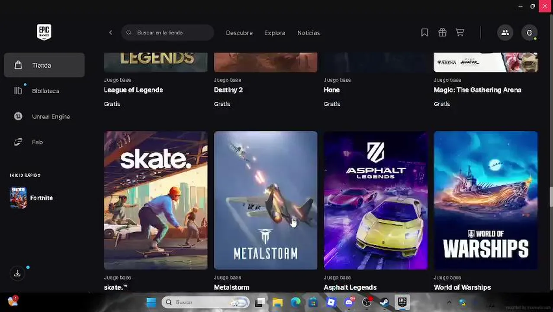
Task: Click the Epic Games taskbar icon
Action: coord(402,302)
